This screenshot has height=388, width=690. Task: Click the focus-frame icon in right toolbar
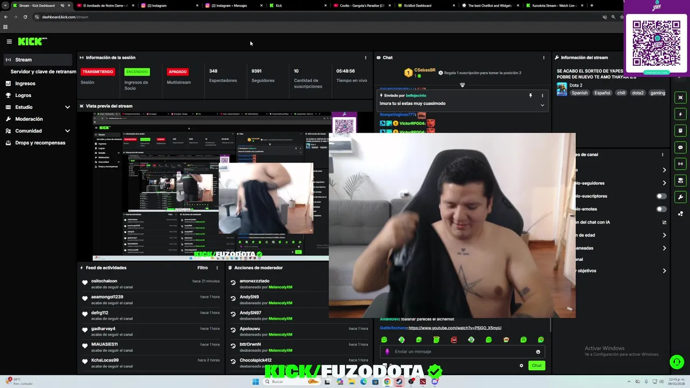681,98
